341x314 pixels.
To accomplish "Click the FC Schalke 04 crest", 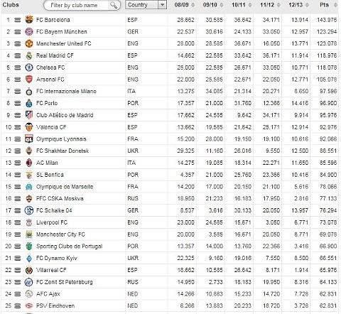I will (29, 210).
